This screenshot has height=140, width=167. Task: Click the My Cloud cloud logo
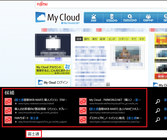coord(40,17)
